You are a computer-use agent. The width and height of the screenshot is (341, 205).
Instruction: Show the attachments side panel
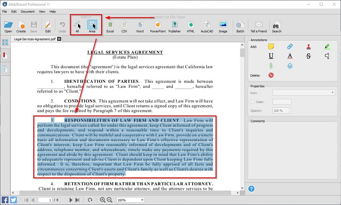point(5,69)
